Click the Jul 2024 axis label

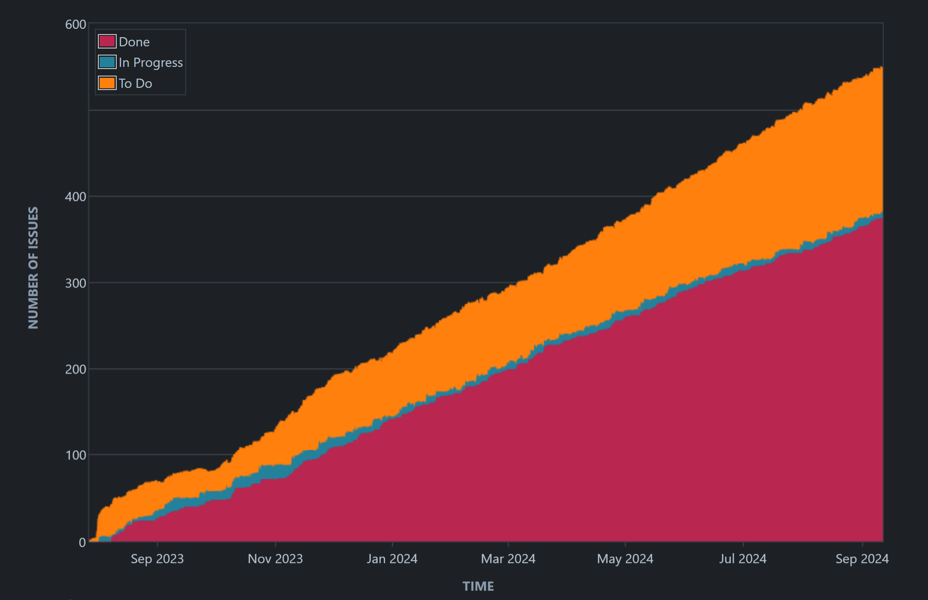tap(744, 559)
